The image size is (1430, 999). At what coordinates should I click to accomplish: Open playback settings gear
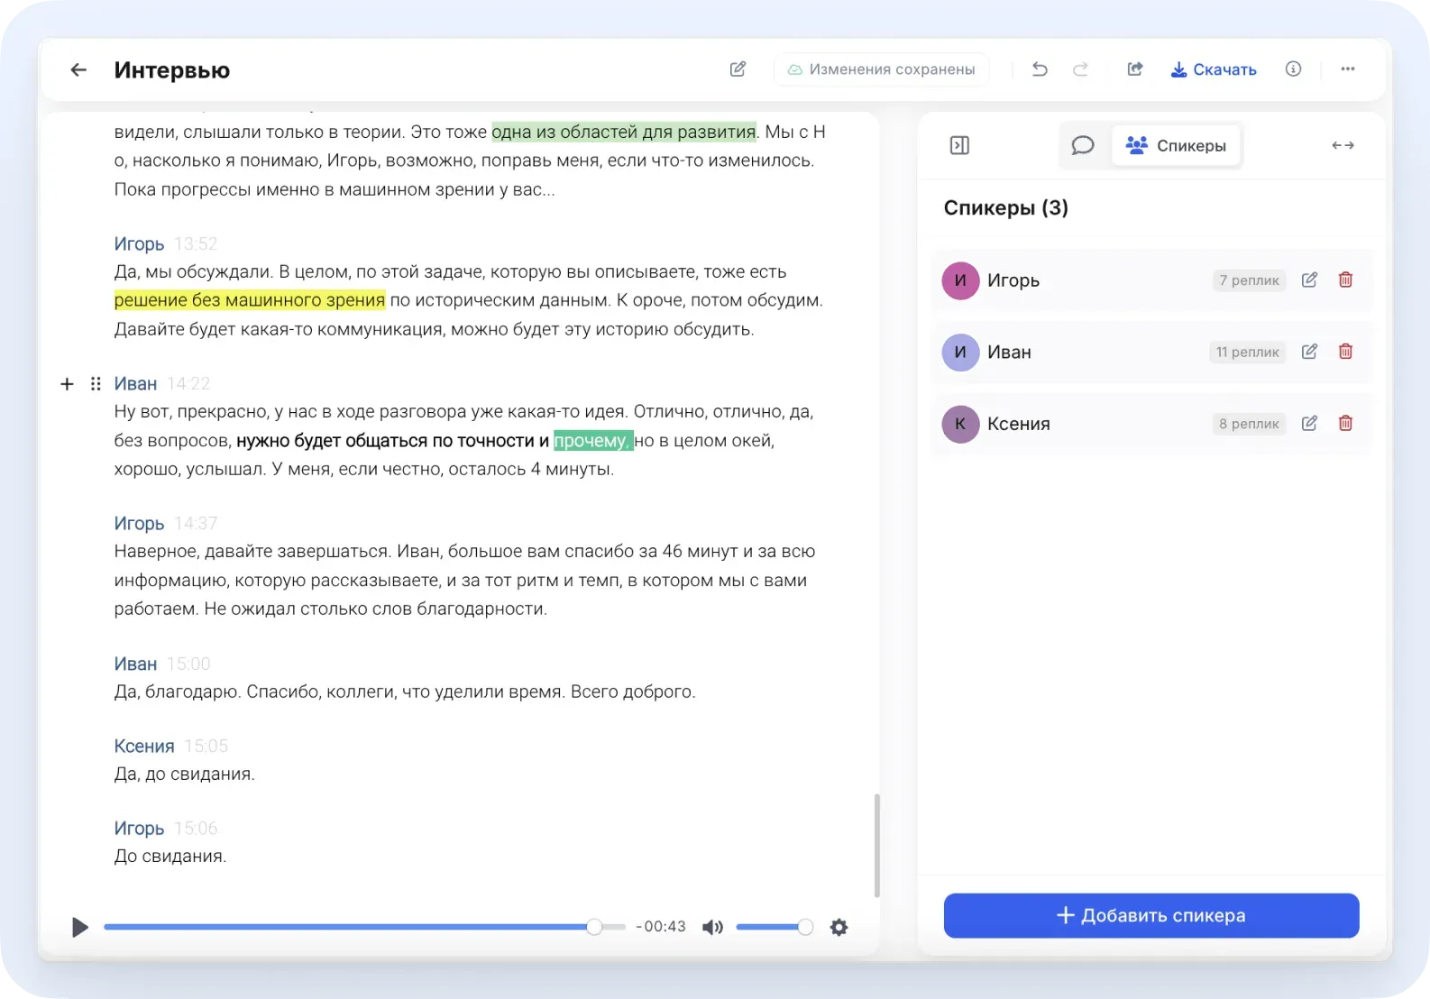tap(839, 927)
